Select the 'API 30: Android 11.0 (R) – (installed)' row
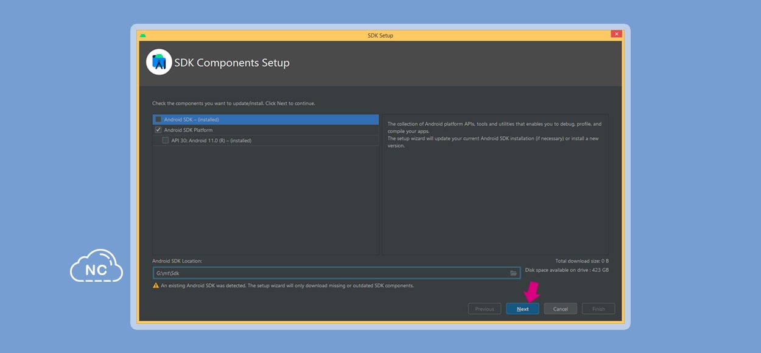This screenshot has height=353, width=761. pyautogui.click(x=265, y=141)
